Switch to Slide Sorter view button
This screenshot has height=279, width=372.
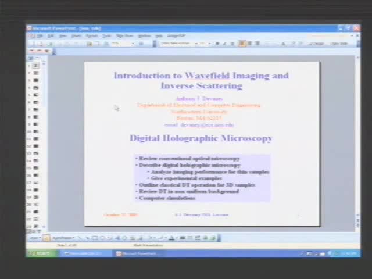pyautogui.click(x=34, y=231)
